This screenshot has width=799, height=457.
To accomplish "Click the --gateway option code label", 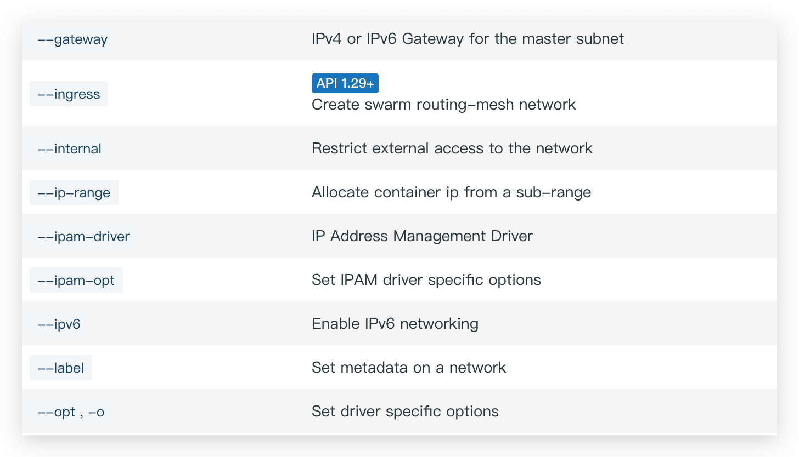I will (x=72, y=39).
